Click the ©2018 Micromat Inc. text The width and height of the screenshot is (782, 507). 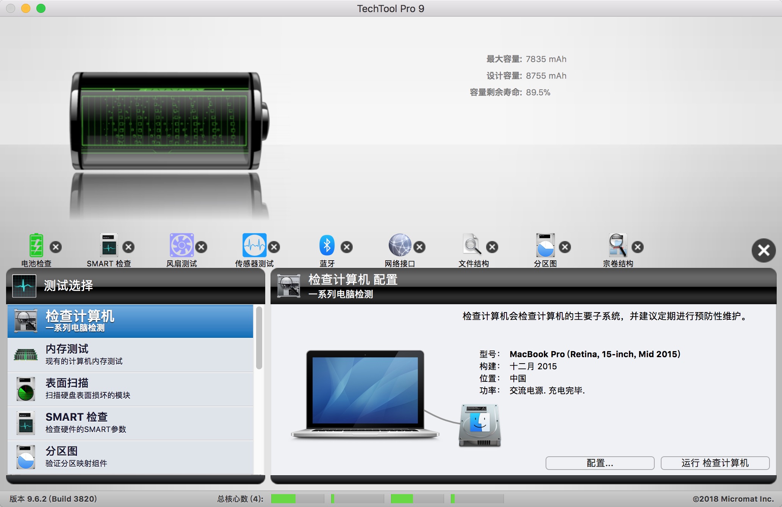coord(733,499)
